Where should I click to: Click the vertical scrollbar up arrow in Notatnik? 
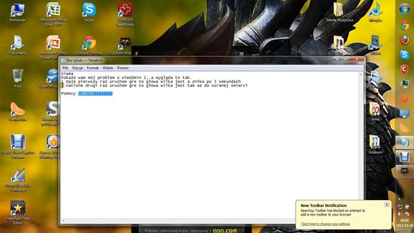[x=361, y=74]
